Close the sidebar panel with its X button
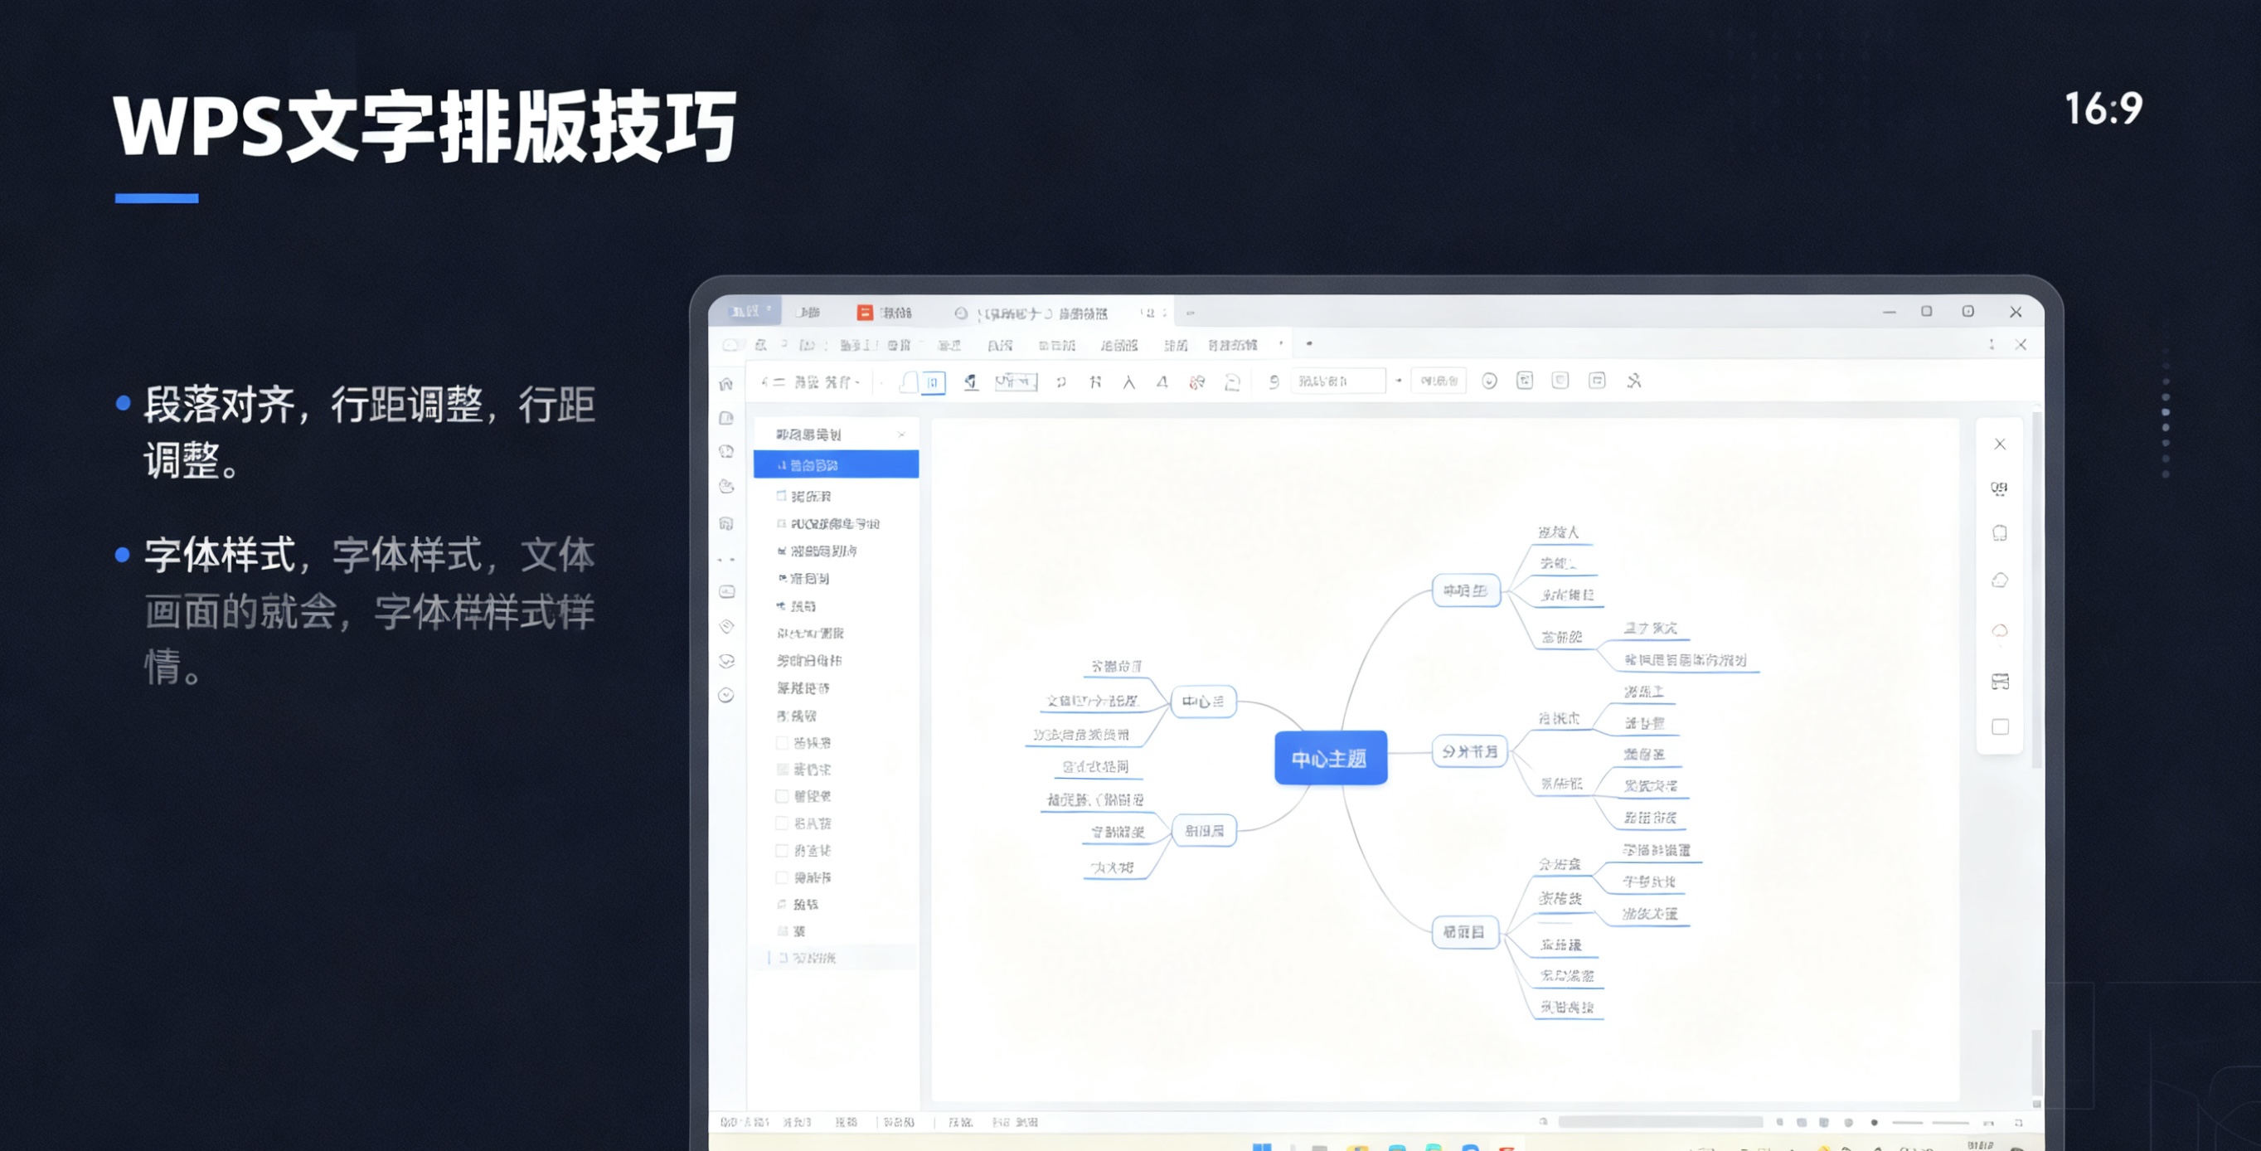Viewport: 2261px width, 1151px height. (x=902, y=434)
